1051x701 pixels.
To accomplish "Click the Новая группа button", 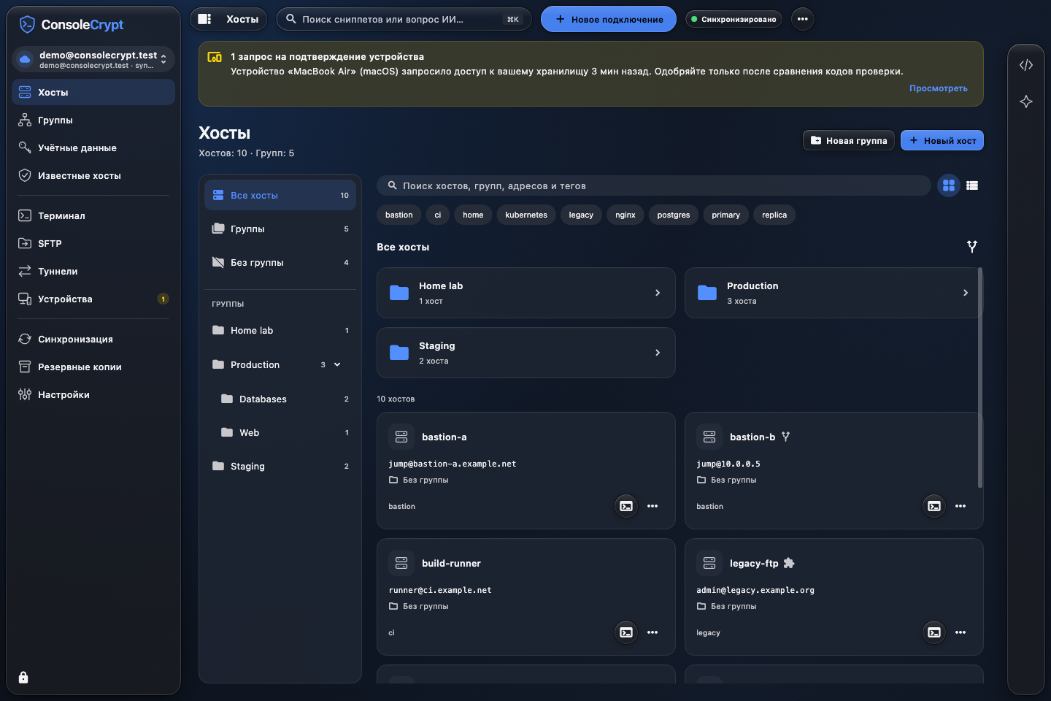I will [849, 140].
